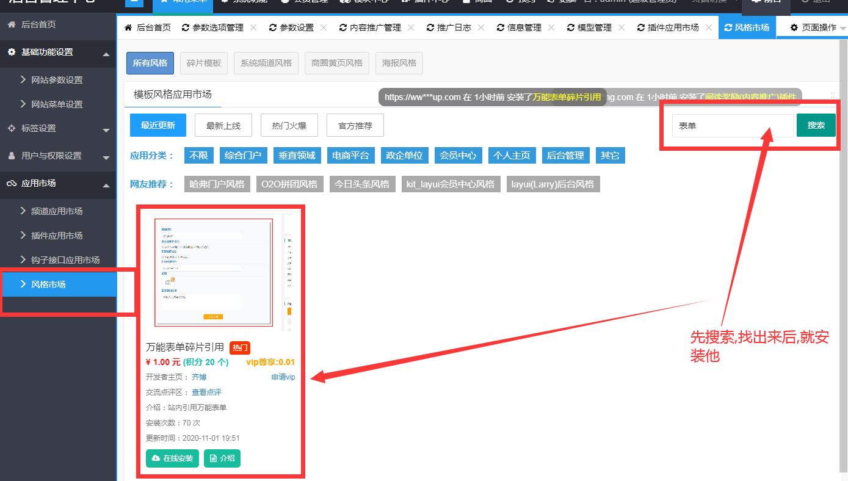Open the 查看点评 link

[x=206, y=392]
